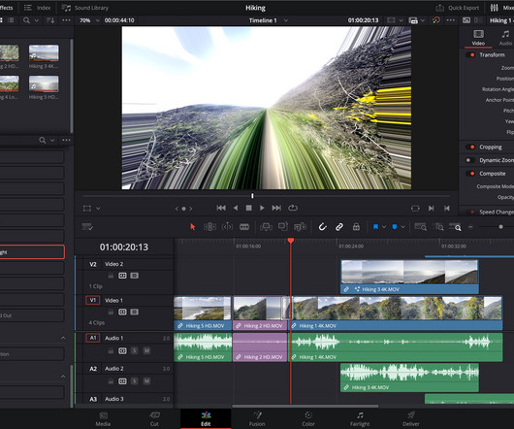514x429 pixels.
Task: Switch to the Cut page
Action: pyautogui.click(x=154, y=419)
